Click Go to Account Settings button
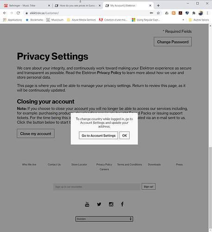Viewport: 212px width, 232px height. [99, 135]
